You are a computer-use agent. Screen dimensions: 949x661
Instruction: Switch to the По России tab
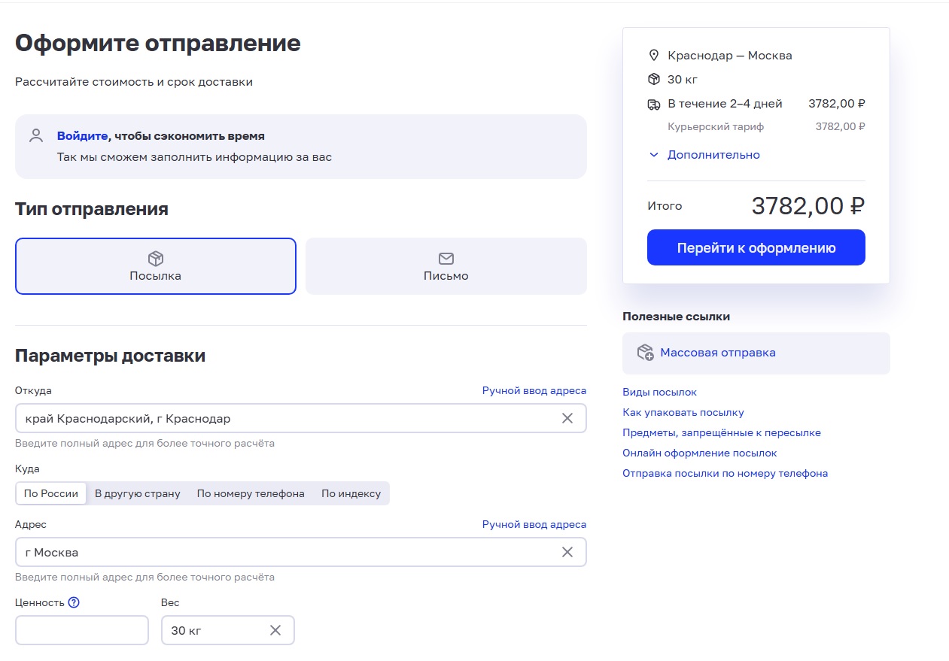pos(51,493)
